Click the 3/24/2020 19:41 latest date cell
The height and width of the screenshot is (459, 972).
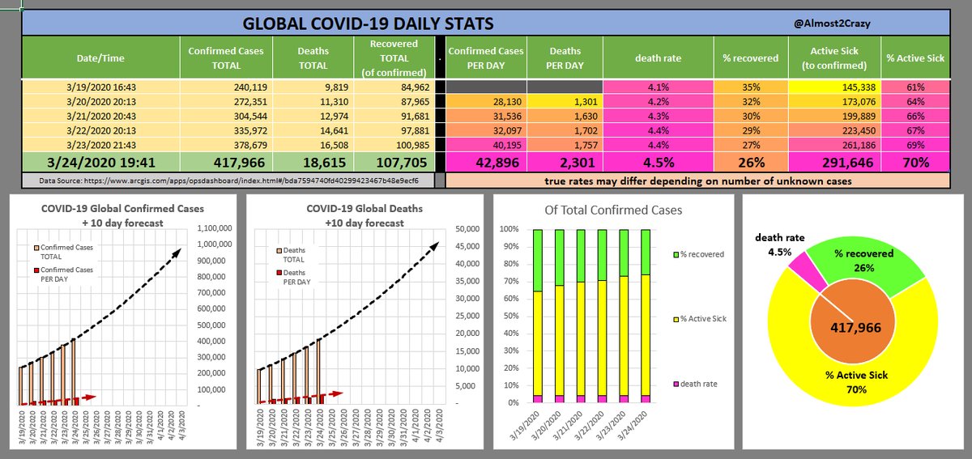(x=101, y=163)
